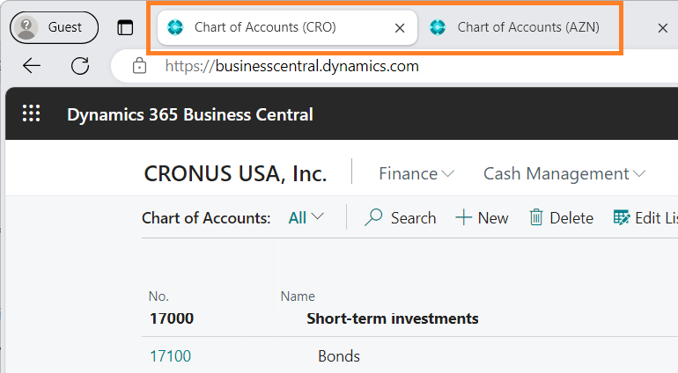Click the Edit List icon
Screen dimensions: 678x373
coord(622,217)
